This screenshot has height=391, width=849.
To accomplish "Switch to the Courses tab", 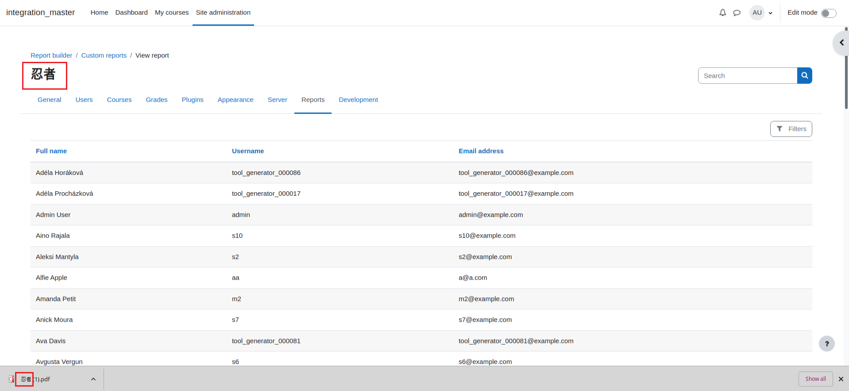I will click(119, 100).
